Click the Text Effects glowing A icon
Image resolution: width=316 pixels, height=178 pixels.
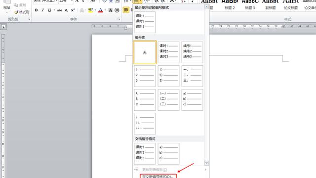(x=82, y=10)
